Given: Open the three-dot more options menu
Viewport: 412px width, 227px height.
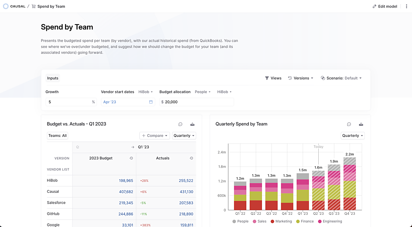Looking at the screenshot, I should (406, 6).
